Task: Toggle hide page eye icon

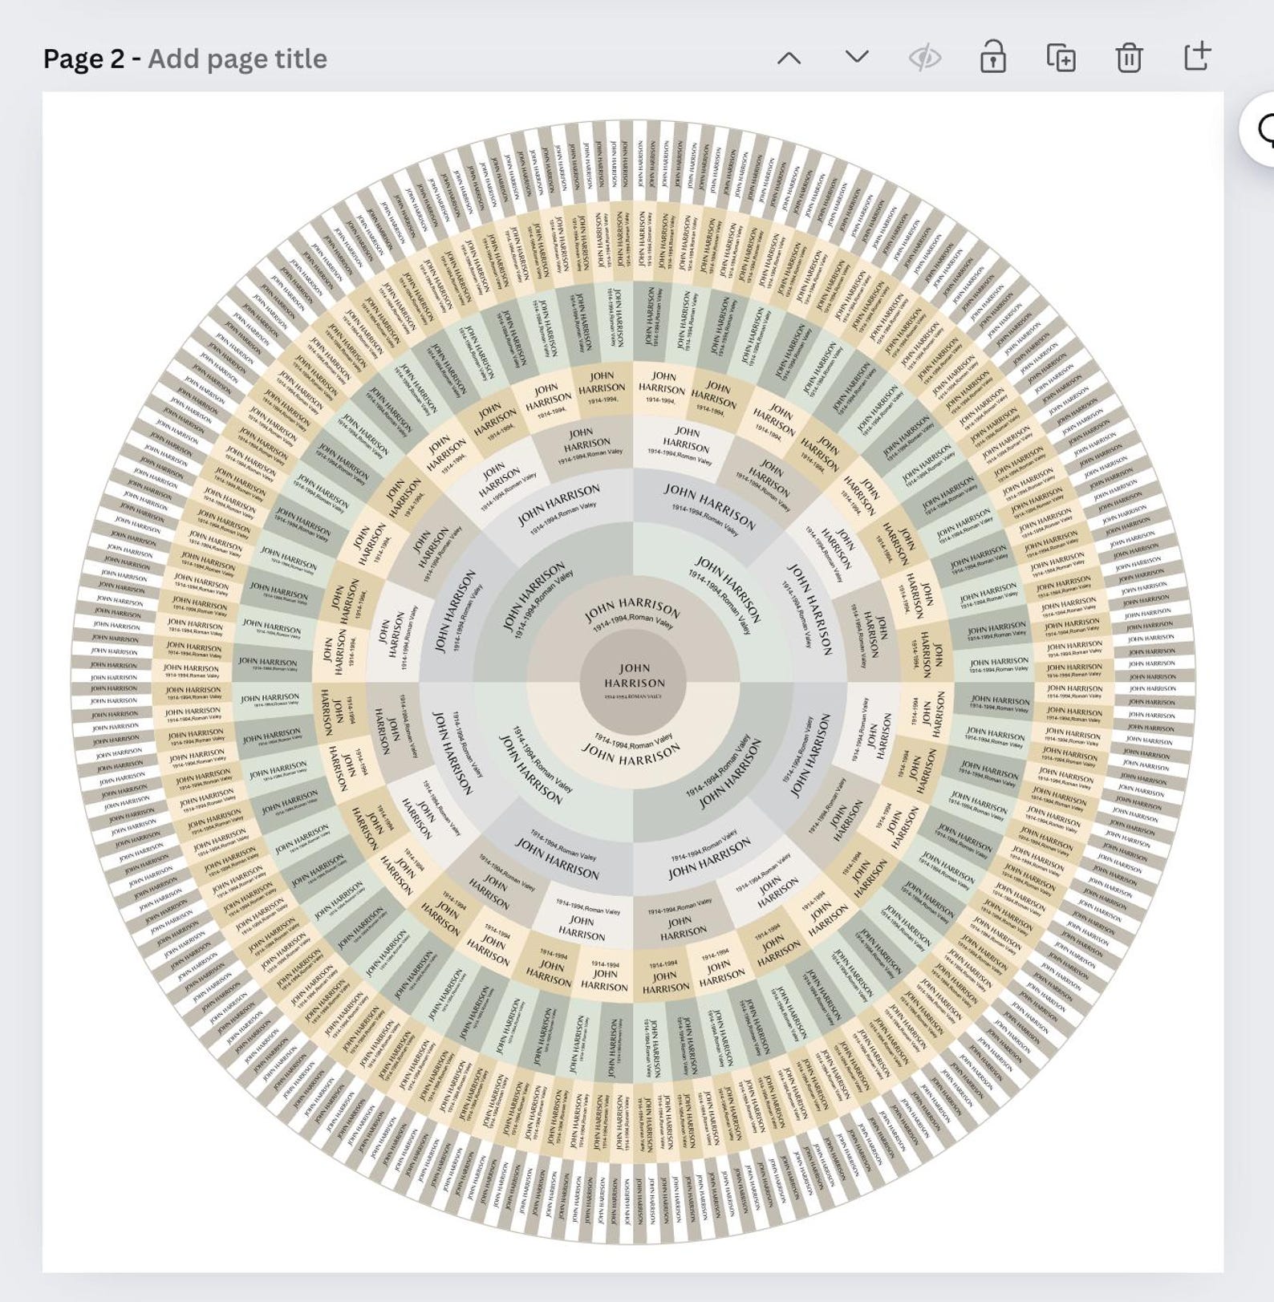Action: coord(924,58)
